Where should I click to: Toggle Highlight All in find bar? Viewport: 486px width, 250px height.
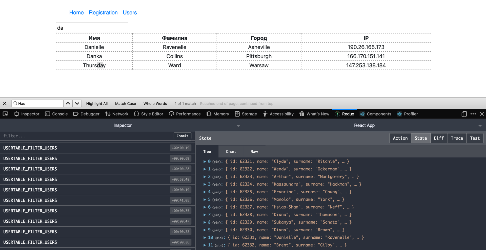pyautogui.click(x=97, y=104)
